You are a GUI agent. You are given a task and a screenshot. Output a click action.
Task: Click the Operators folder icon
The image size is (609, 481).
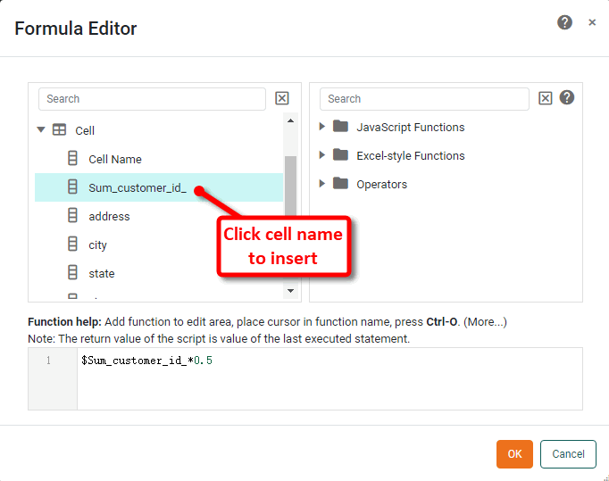tap(340, 184)
